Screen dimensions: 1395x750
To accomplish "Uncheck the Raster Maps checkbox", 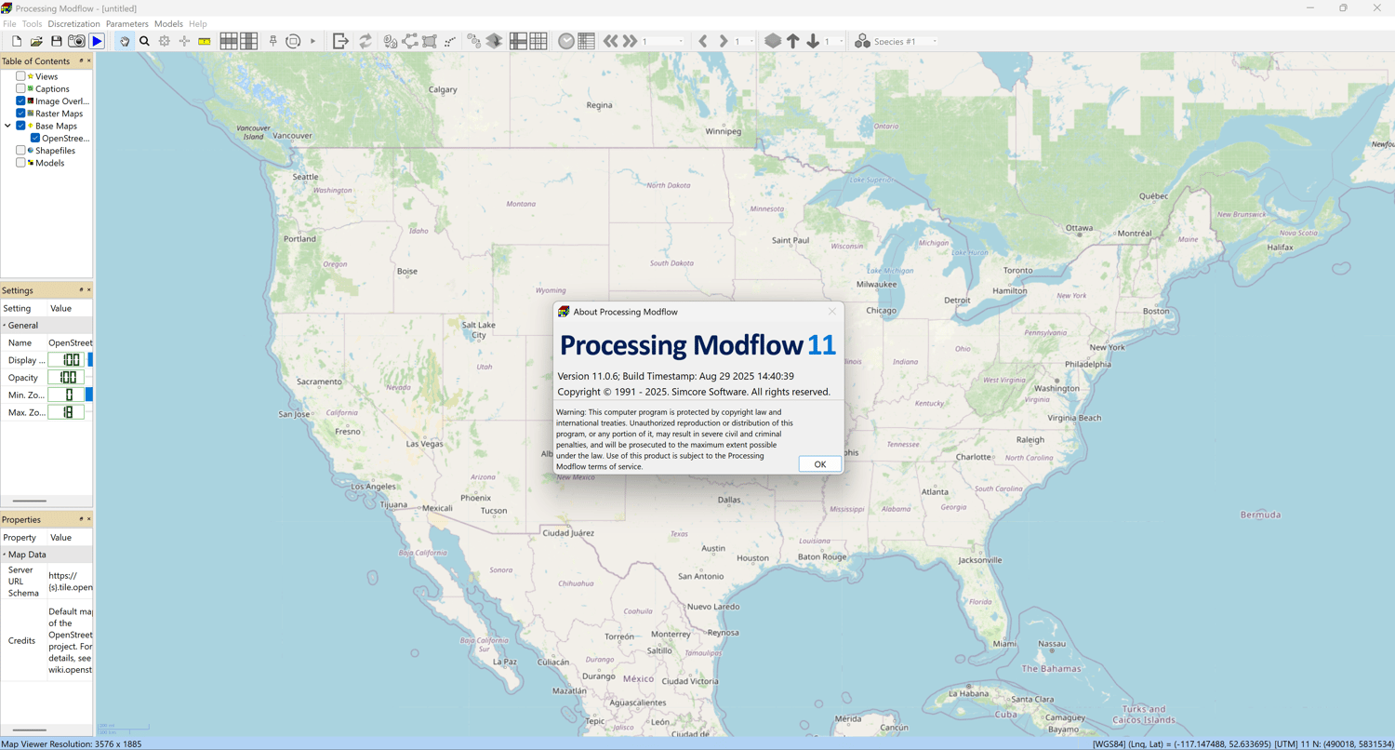I will tap(20, 114).
